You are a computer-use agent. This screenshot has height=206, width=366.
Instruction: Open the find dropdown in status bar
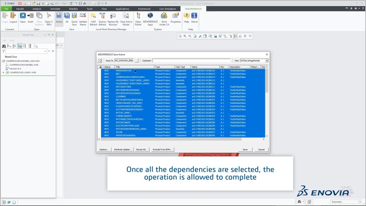click(303, 201)
